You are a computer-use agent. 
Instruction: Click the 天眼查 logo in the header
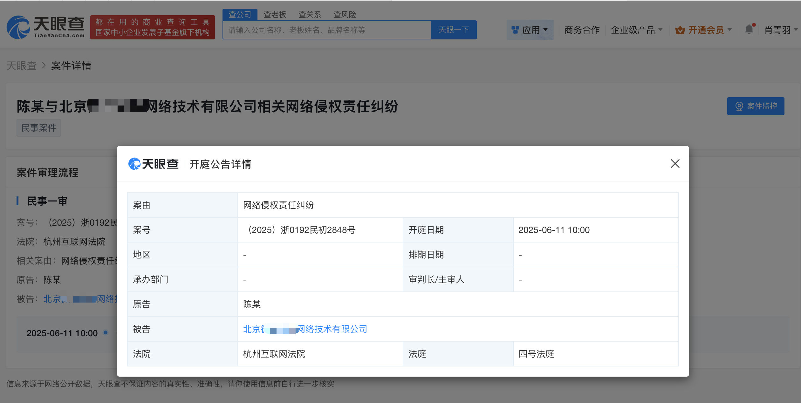pyautogui.click(x=46, y=27)
